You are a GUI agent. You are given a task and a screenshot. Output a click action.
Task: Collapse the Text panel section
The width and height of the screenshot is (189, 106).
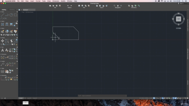[1, 47]
